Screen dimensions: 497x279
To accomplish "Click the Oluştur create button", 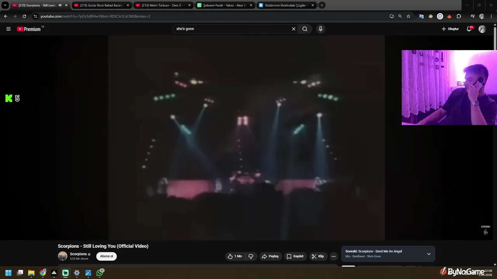I will click(x=450, y=29).
